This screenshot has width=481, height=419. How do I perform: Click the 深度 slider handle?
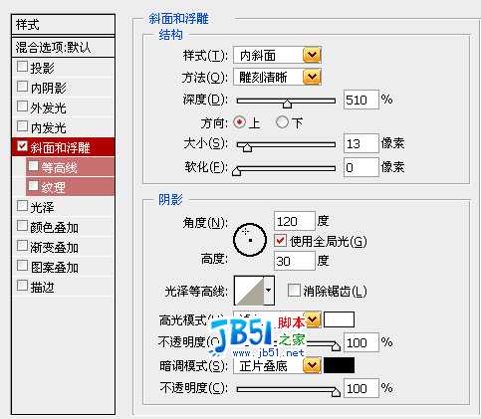(x=287, y=104)
